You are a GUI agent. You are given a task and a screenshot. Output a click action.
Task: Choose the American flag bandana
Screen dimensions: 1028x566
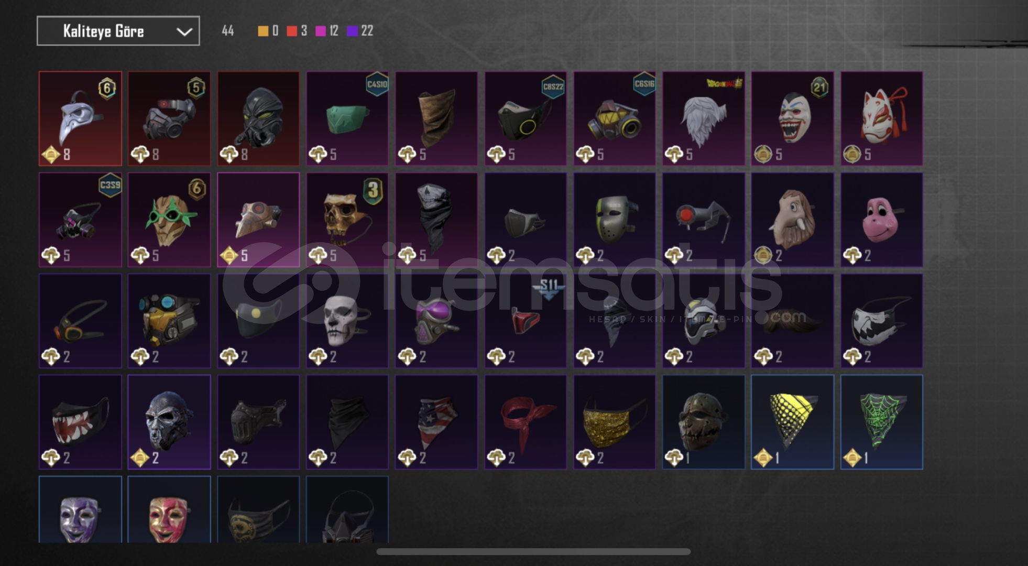coord(436,422)
